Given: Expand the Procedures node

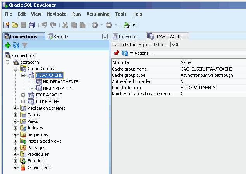Looking at the screenshot, I should (x=15, y=154).
